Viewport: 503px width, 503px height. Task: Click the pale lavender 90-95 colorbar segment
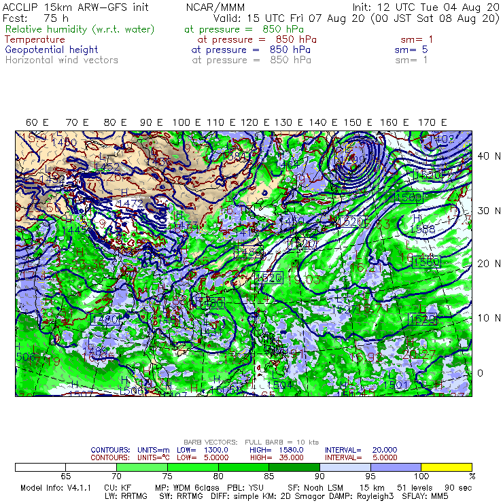point(345,467)
